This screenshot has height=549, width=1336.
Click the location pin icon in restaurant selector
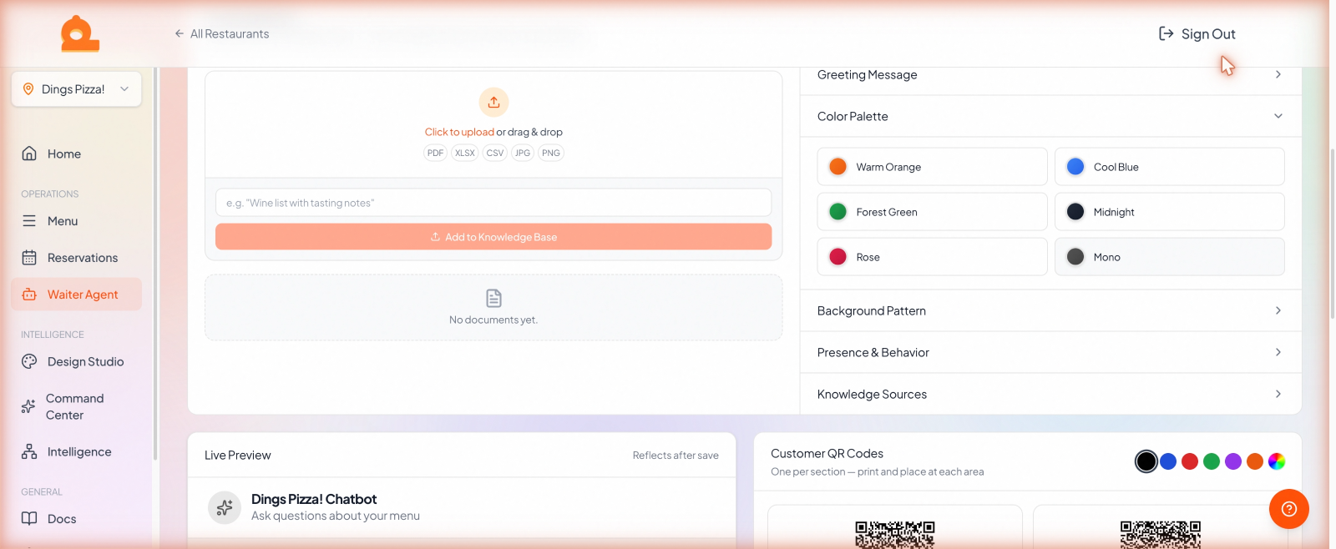pos(28,88)
